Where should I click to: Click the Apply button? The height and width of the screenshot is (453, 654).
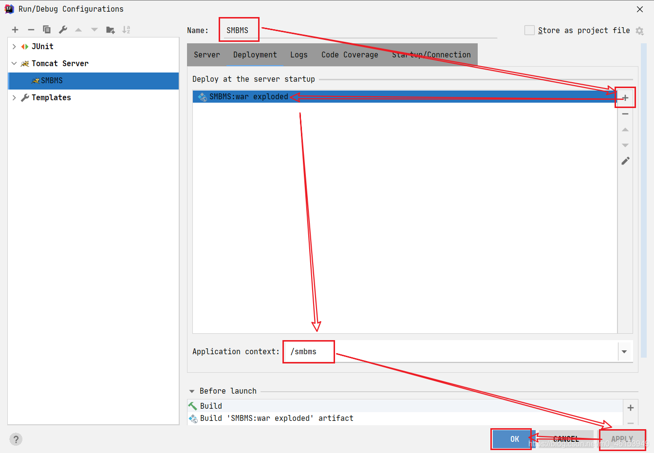[x=622, y=439]
